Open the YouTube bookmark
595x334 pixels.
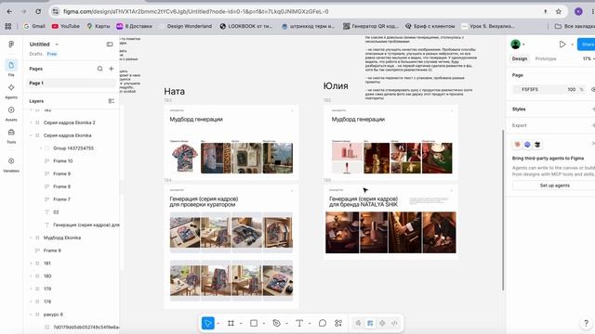(x=66, y=26)
